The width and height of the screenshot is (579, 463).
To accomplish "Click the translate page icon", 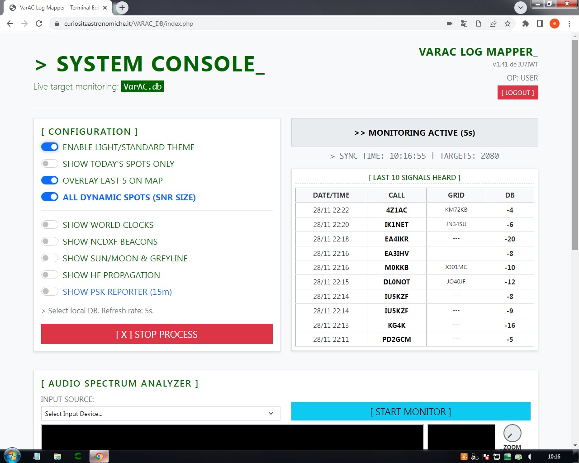I will pos(464,24).
